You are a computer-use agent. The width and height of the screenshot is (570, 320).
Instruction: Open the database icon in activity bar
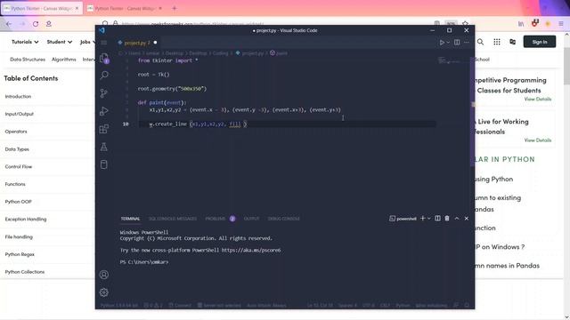[104, 164]
